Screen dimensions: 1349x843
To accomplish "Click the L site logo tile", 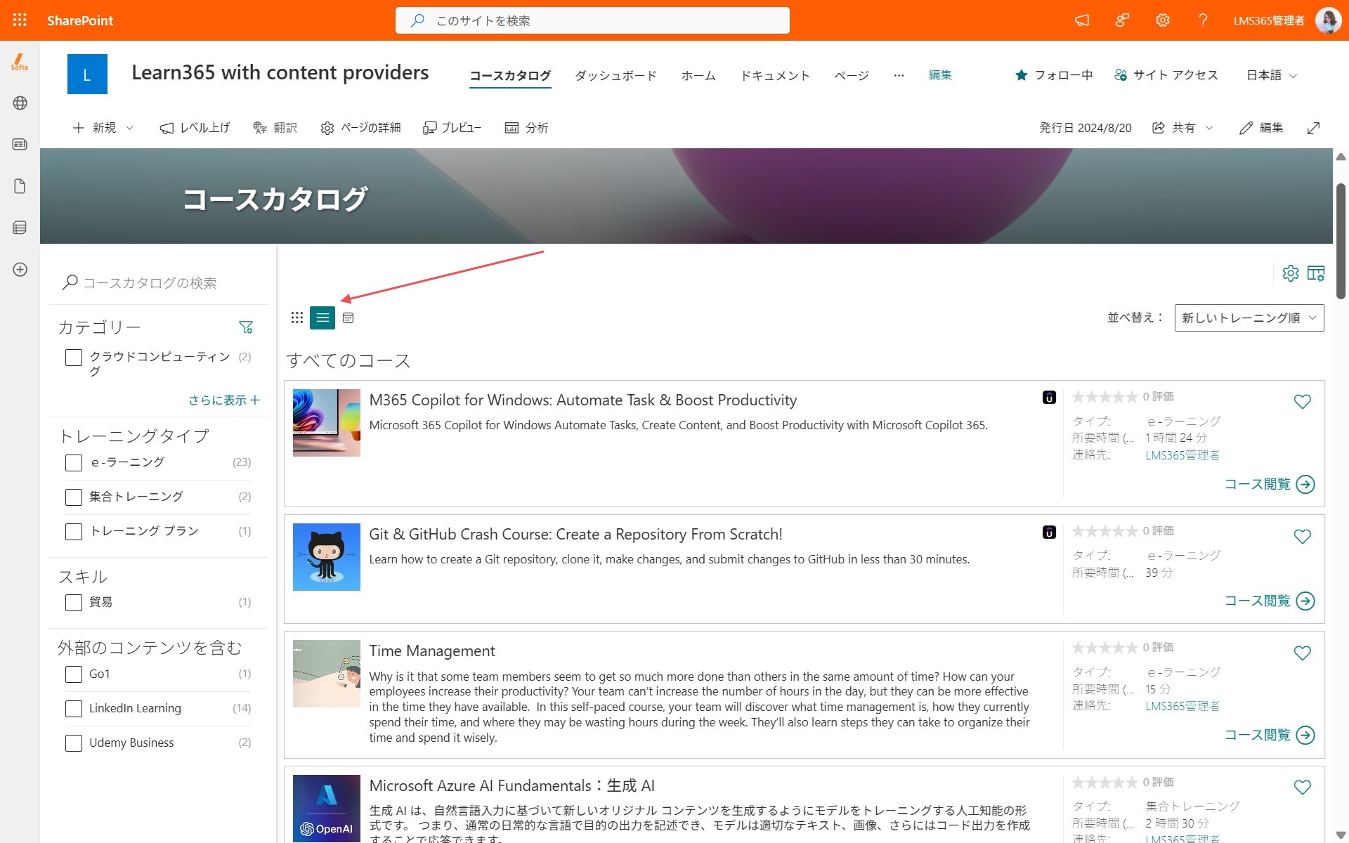I will pyautogui.click(x=87, y=74).
